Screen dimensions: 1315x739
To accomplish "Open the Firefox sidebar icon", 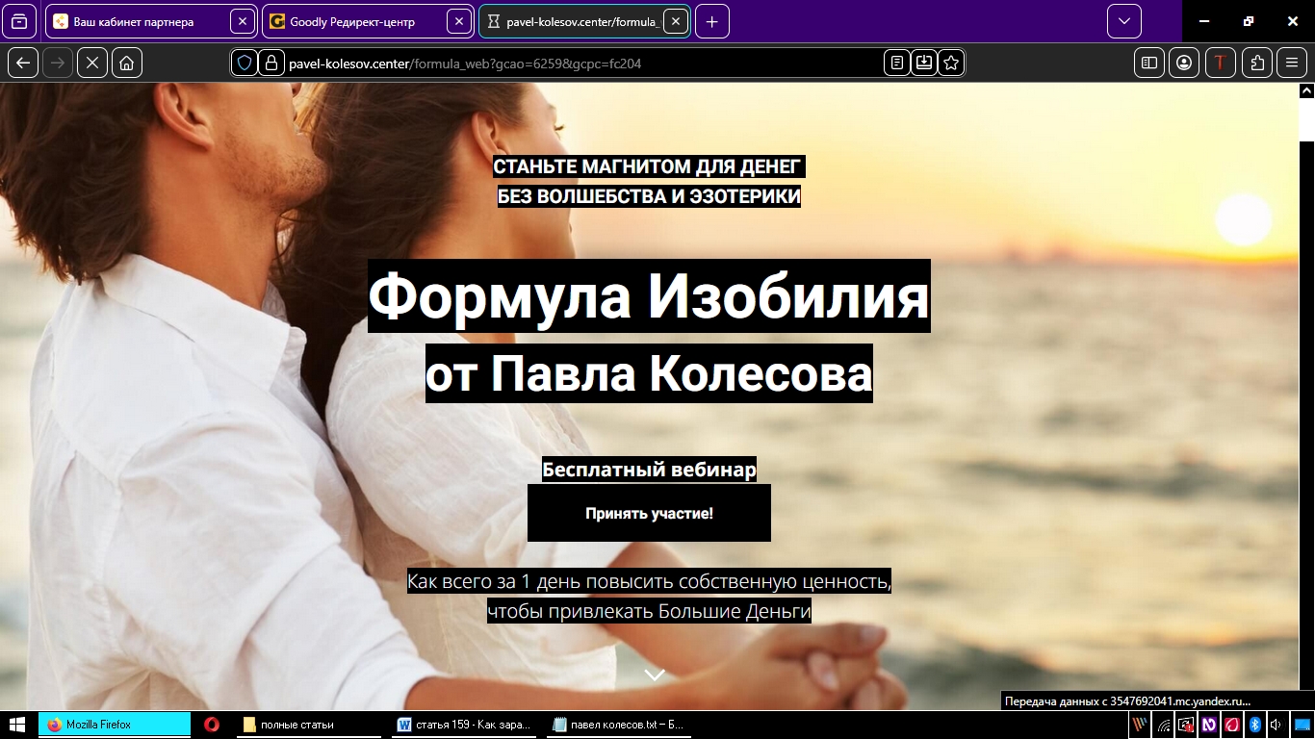I will tap(1147, 62).
